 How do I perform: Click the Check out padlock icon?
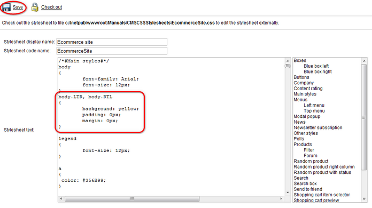click(35, 7)
